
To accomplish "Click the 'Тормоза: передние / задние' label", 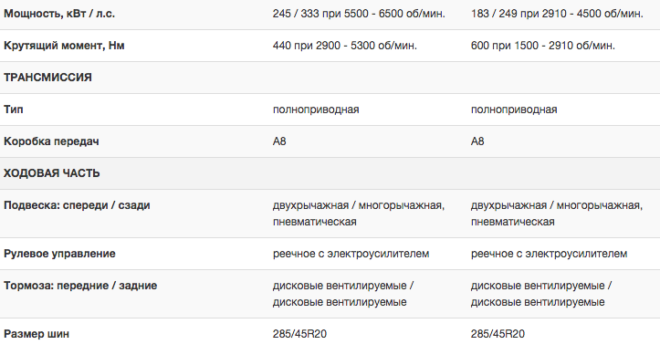I will [x=80, y=286].
